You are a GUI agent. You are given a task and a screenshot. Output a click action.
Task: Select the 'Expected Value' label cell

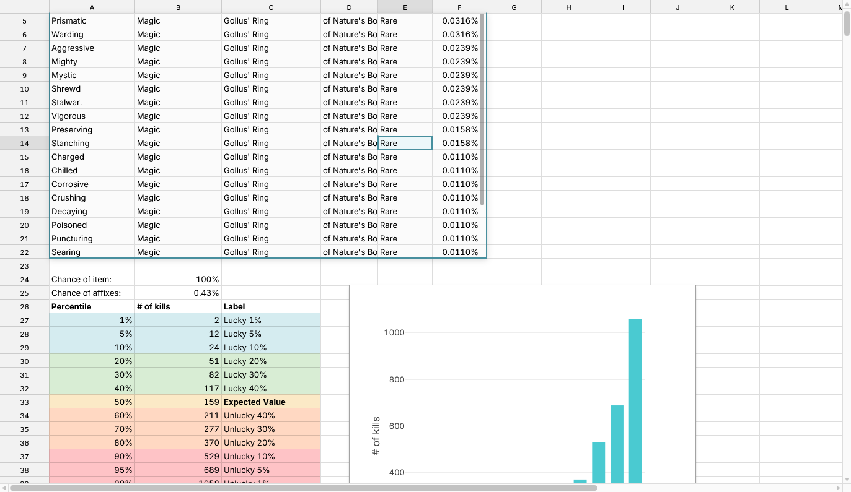point(271,402)
